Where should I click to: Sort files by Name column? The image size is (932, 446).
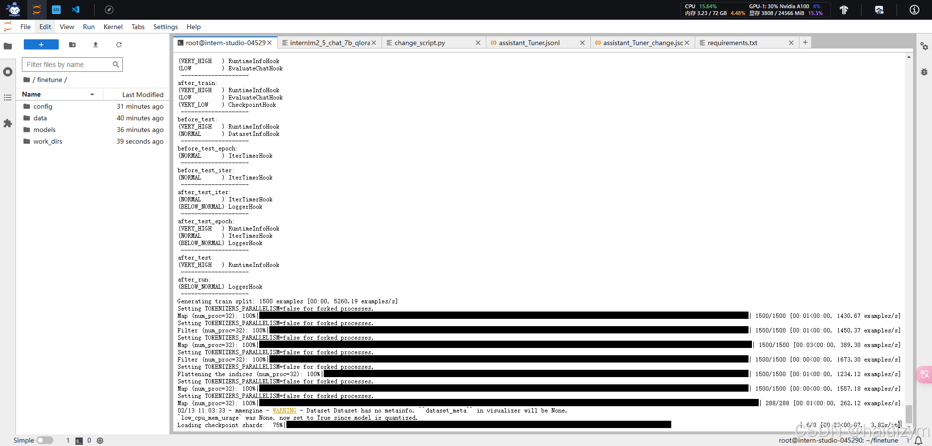(59, 94)
